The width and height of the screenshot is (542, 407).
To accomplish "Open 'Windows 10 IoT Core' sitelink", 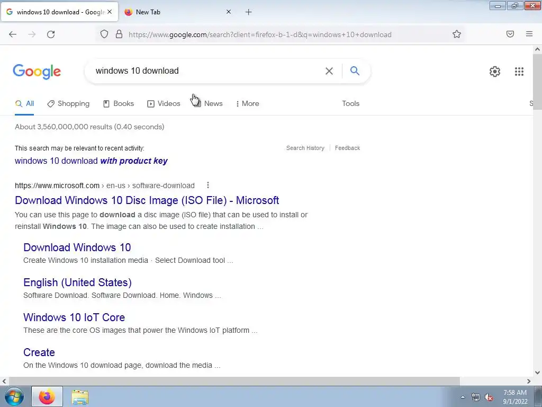I will click(74, 317).
